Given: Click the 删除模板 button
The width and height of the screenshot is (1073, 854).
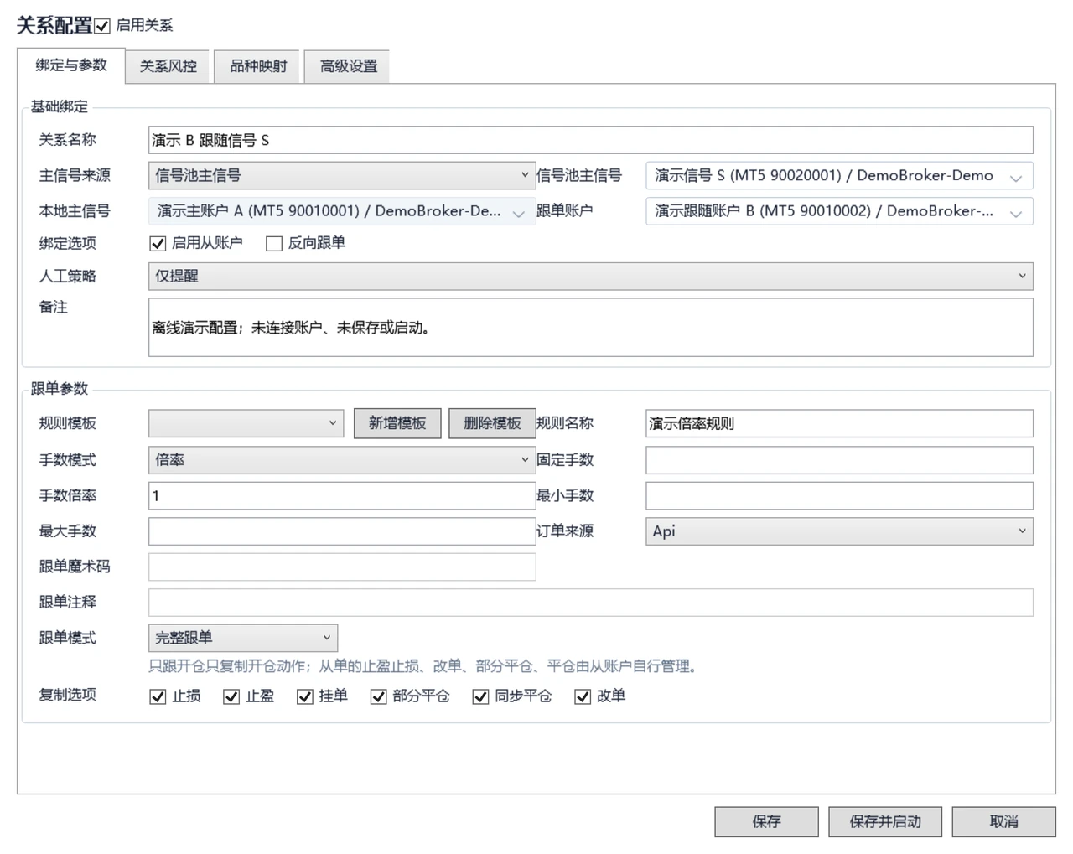Looking at the screenshot, I should tap(492, 423).
